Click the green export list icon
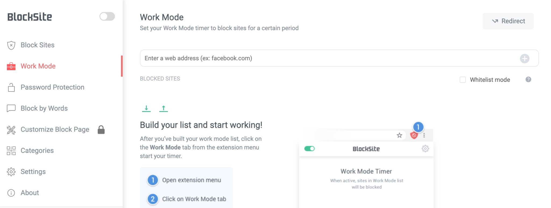 [x=163, y=108]
